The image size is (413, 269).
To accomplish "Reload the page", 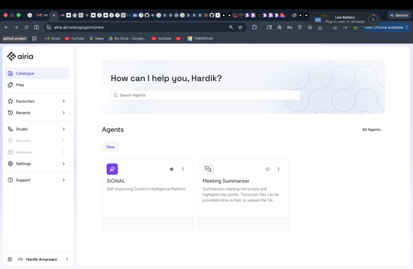I will [x=26, y=27].
